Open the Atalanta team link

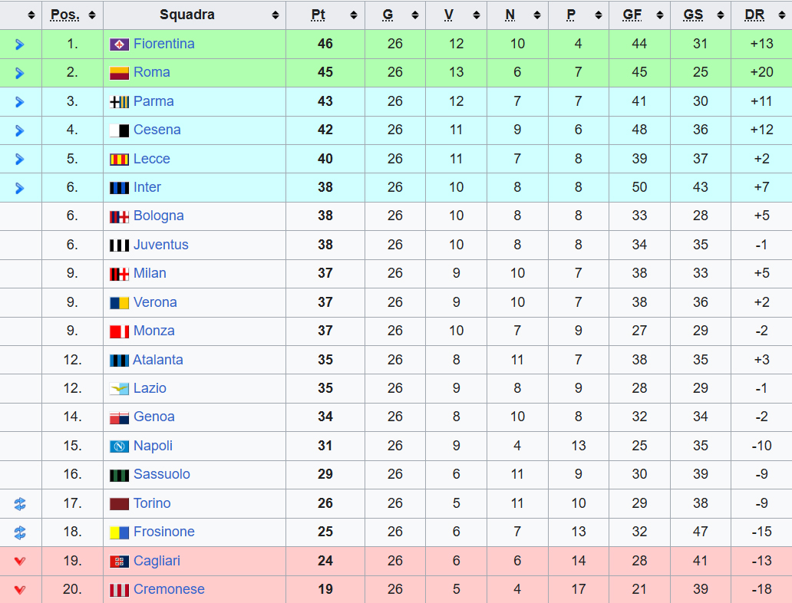[x=157, y=360]
